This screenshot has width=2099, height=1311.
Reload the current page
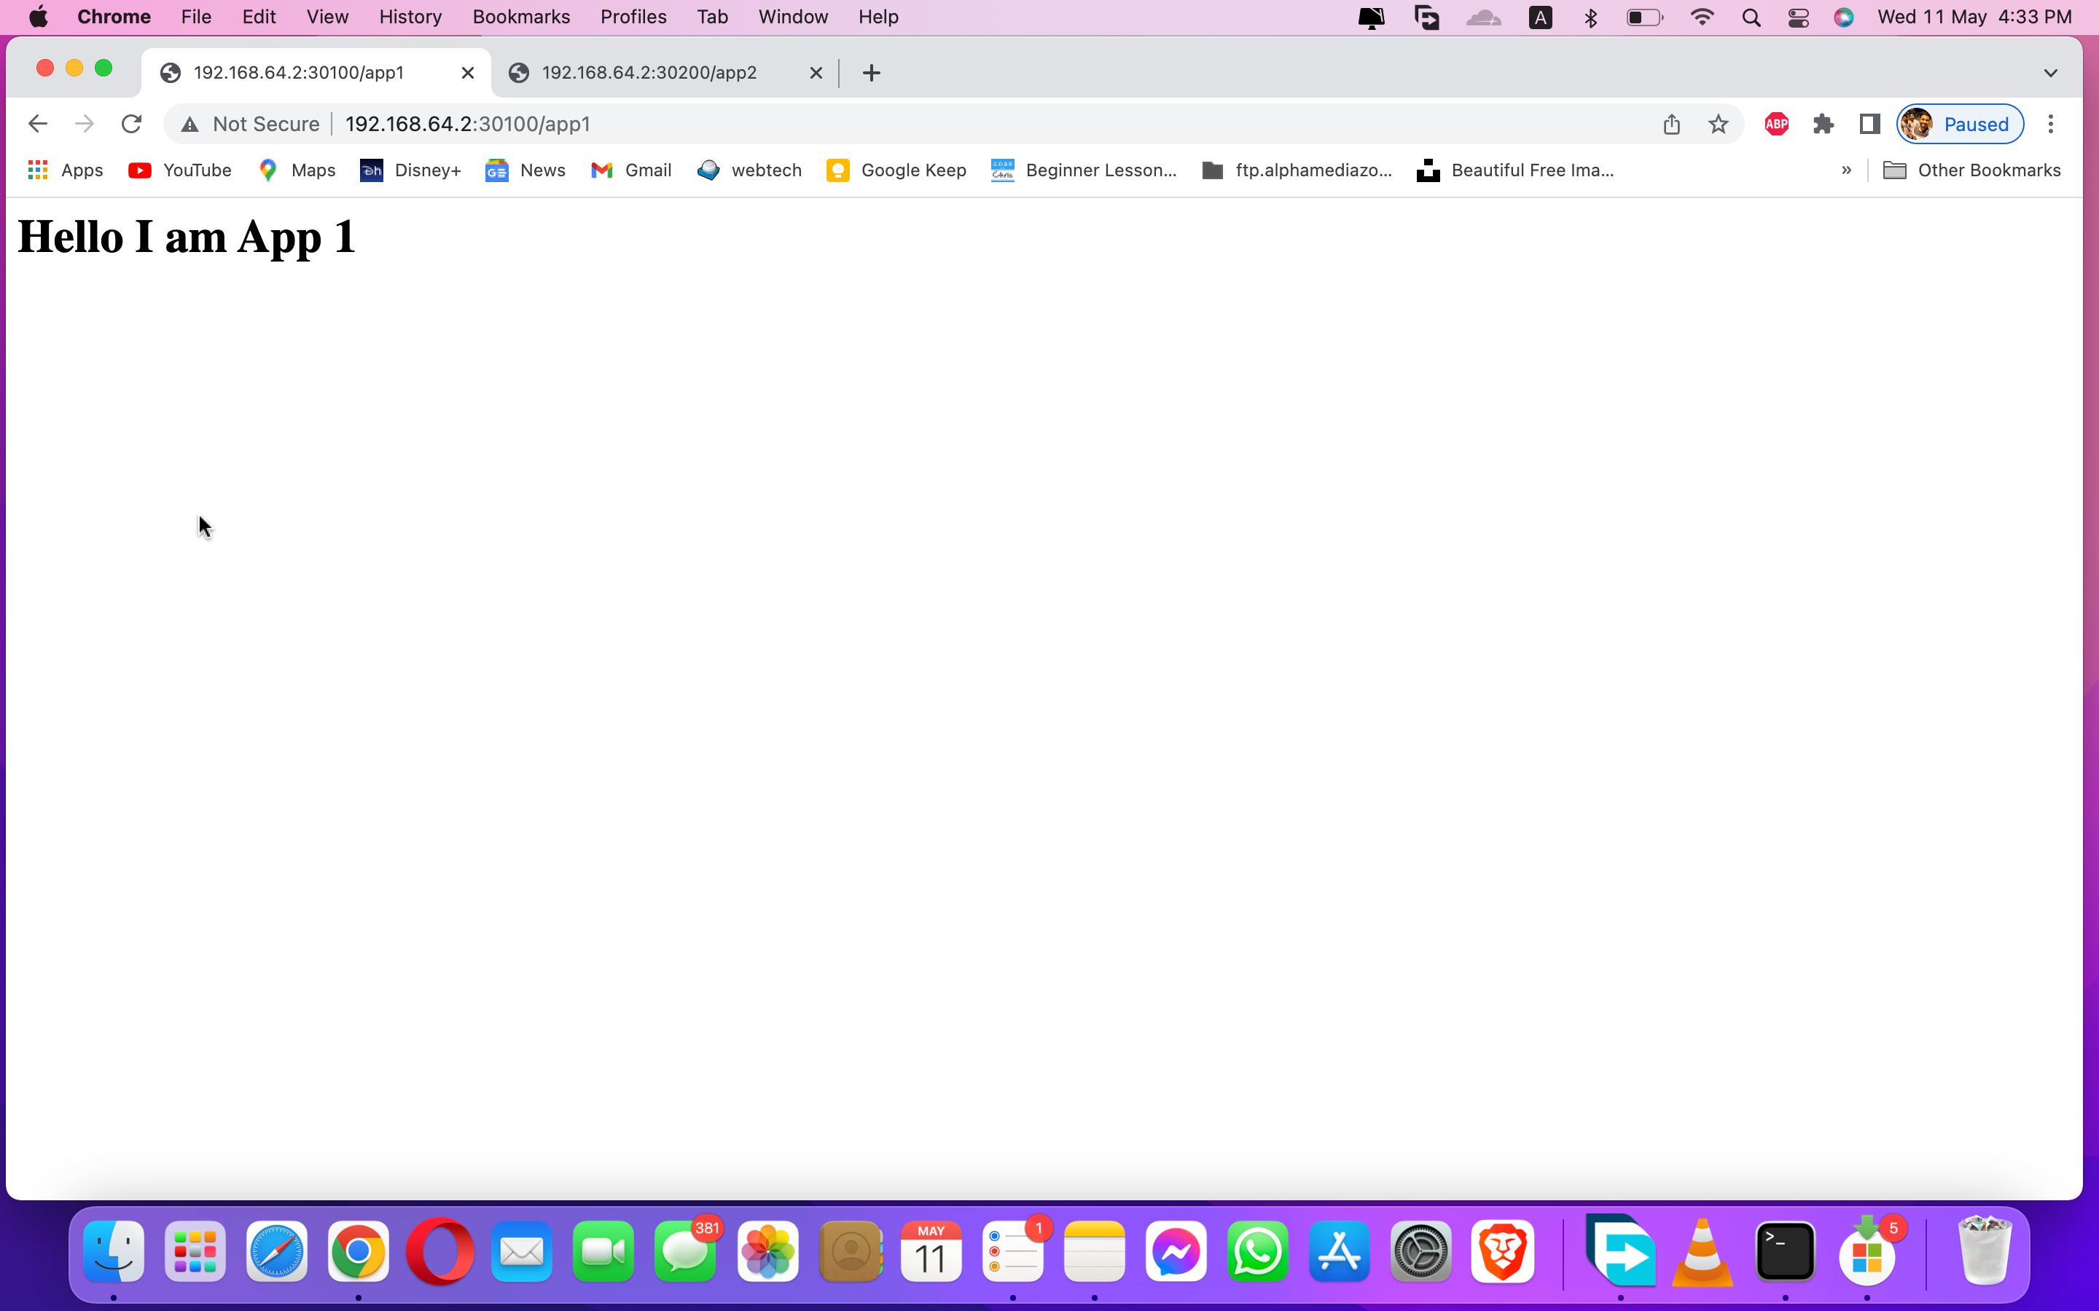pyautogui.click(x=131, y=124)
